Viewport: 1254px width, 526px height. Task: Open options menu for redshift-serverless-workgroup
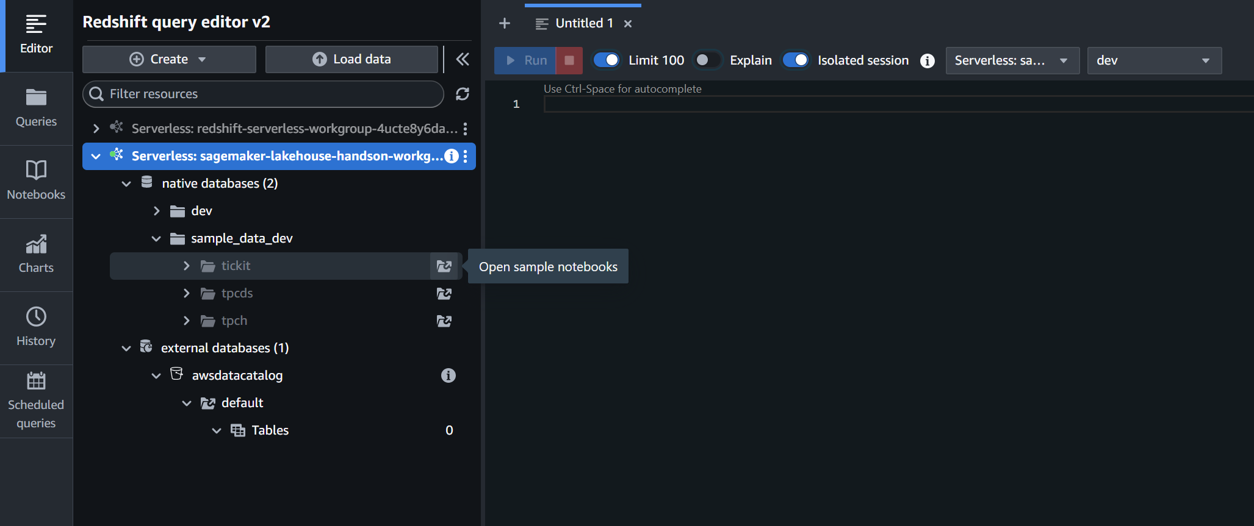click(x=465, y=129)
